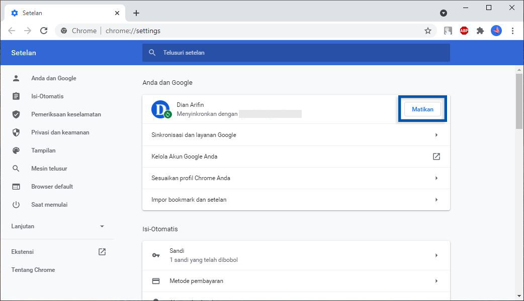
Task: Click the Metode pembayaran card icon
Action: tap(157, 281)
